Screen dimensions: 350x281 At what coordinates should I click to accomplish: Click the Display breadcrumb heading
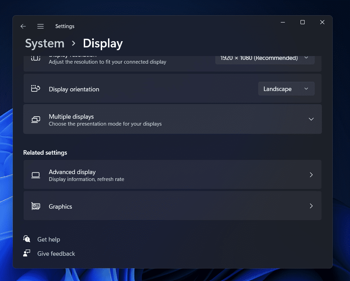coord(103,44)
